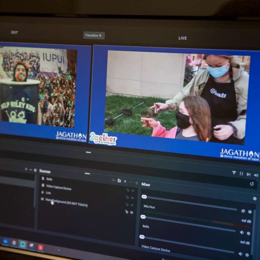This screenshot has width=260, height=260.
Task: Click Mic/Aux -Inf dB level readout
Action: pos(246,221)
